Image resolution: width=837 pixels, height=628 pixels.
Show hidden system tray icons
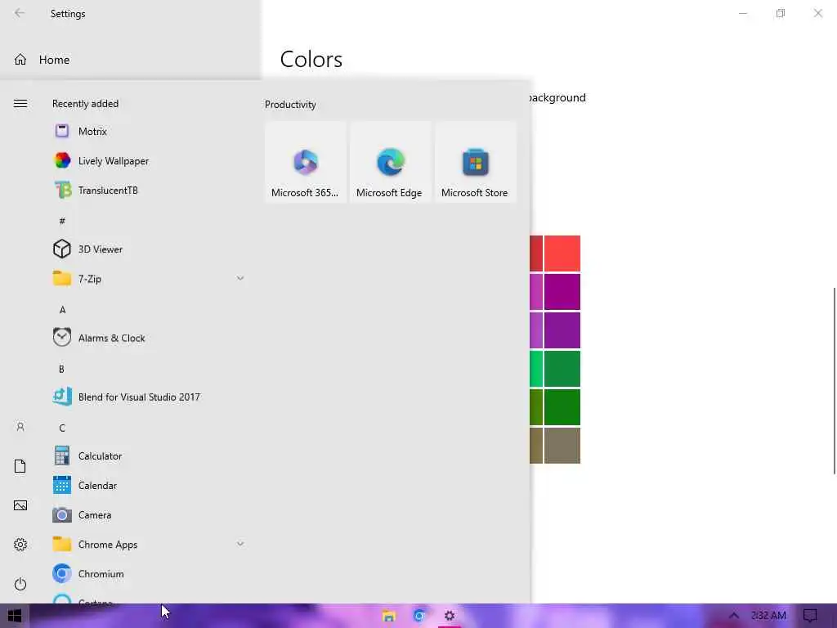[x=734, y=616]
